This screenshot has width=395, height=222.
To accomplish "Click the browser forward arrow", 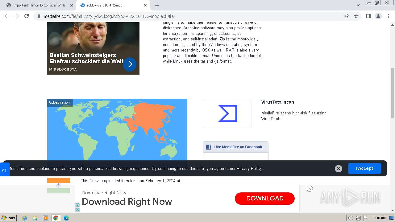I will click(x=17, y=16).
